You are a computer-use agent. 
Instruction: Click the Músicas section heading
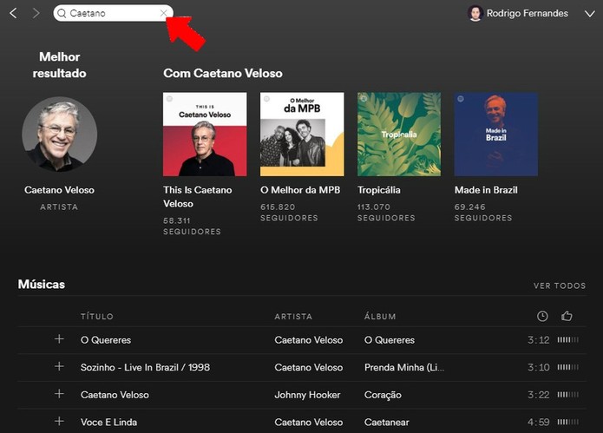pyautogui.click(x=42, y=285)
